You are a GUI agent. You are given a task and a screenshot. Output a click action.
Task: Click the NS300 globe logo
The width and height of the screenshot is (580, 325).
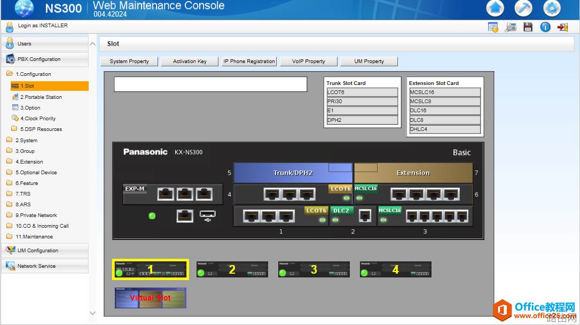pyautogui.click(x=24, y=8)
